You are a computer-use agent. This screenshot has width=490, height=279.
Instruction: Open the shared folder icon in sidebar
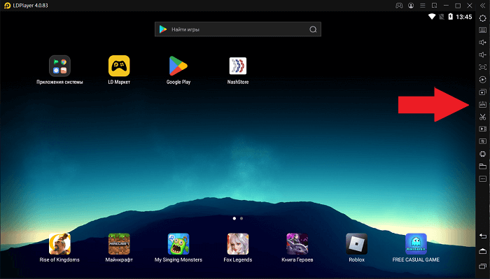click(482, 166)
